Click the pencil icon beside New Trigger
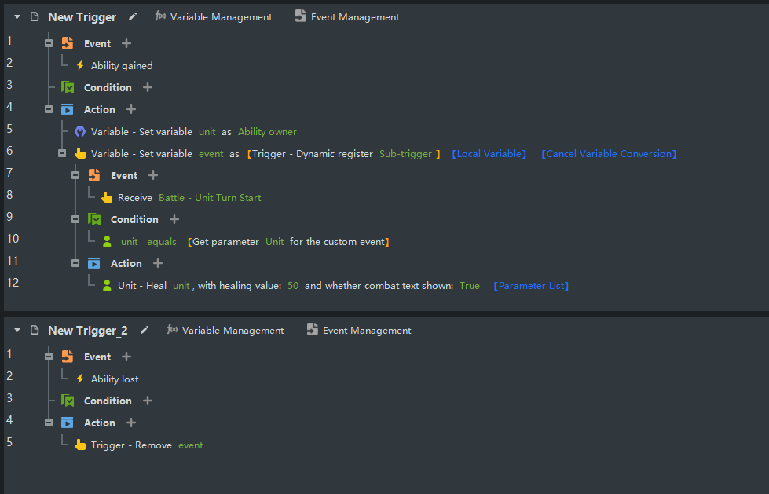The width and height of the screenshot is (769, 494). coord(133,16)
